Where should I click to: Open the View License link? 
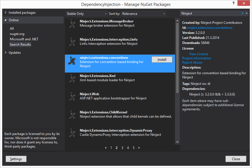[x=199, y=54]
